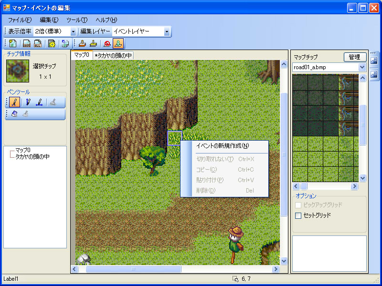Click map canvas vertical scrollbar down arrow
The width and height of the screenshot is (382, 286).
pos(284,261)
